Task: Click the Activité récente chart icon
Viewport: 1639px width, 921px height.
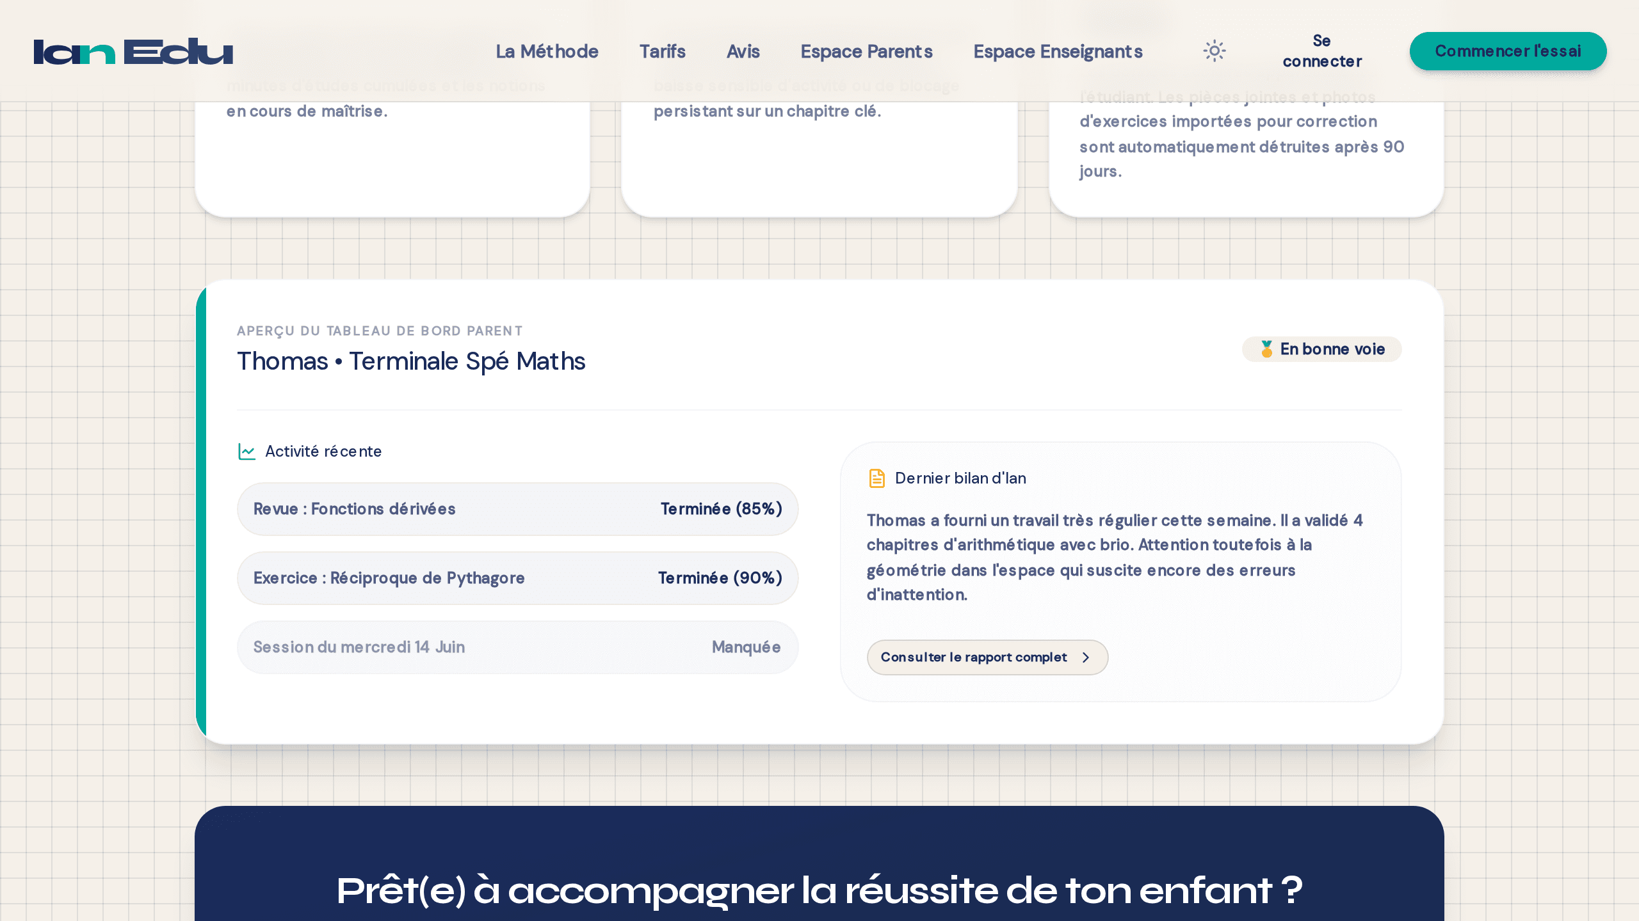Action: (246, 452)
